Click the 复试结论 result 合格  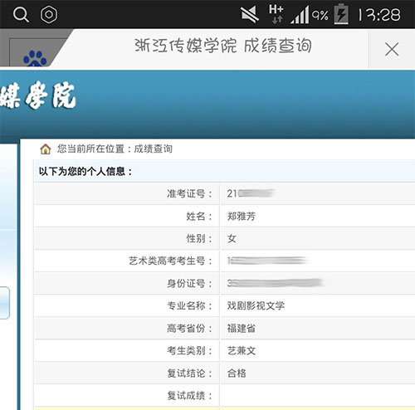click(x=237, y=373)
